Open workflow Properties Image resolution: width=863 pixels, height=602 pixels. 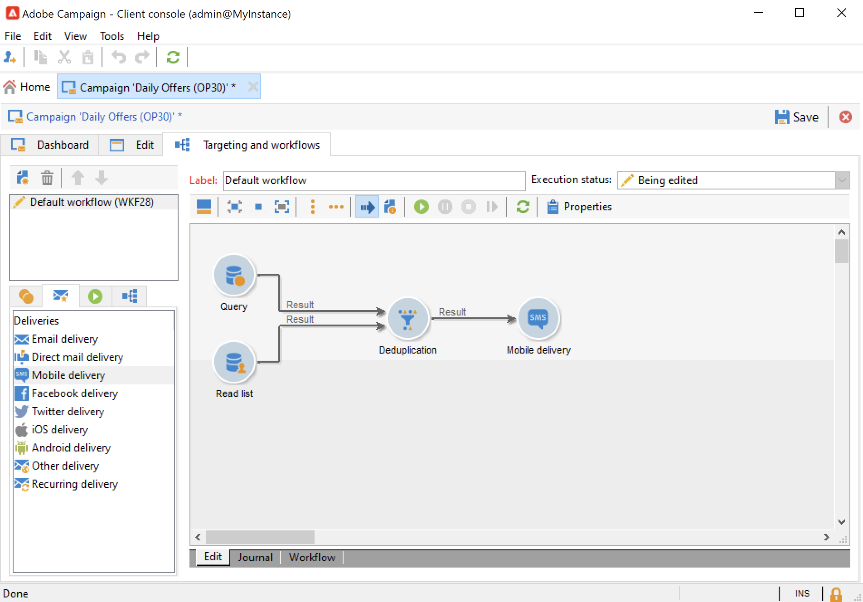[580, 207]
